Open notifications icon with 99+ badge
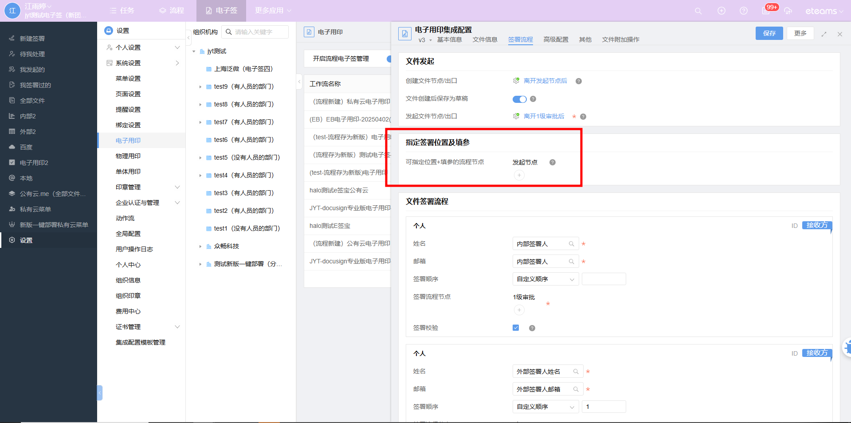The image size is (851, 423). 766,11
